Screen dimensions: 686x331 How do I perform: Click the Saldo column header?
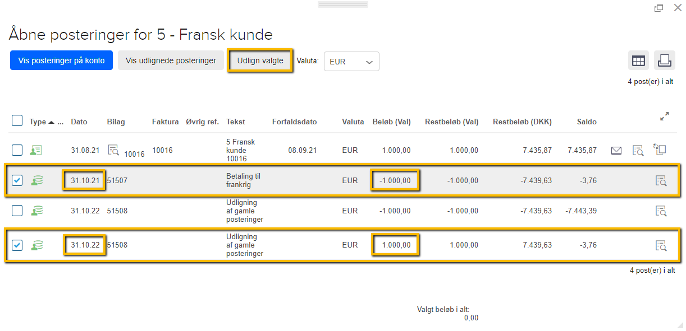587,122
